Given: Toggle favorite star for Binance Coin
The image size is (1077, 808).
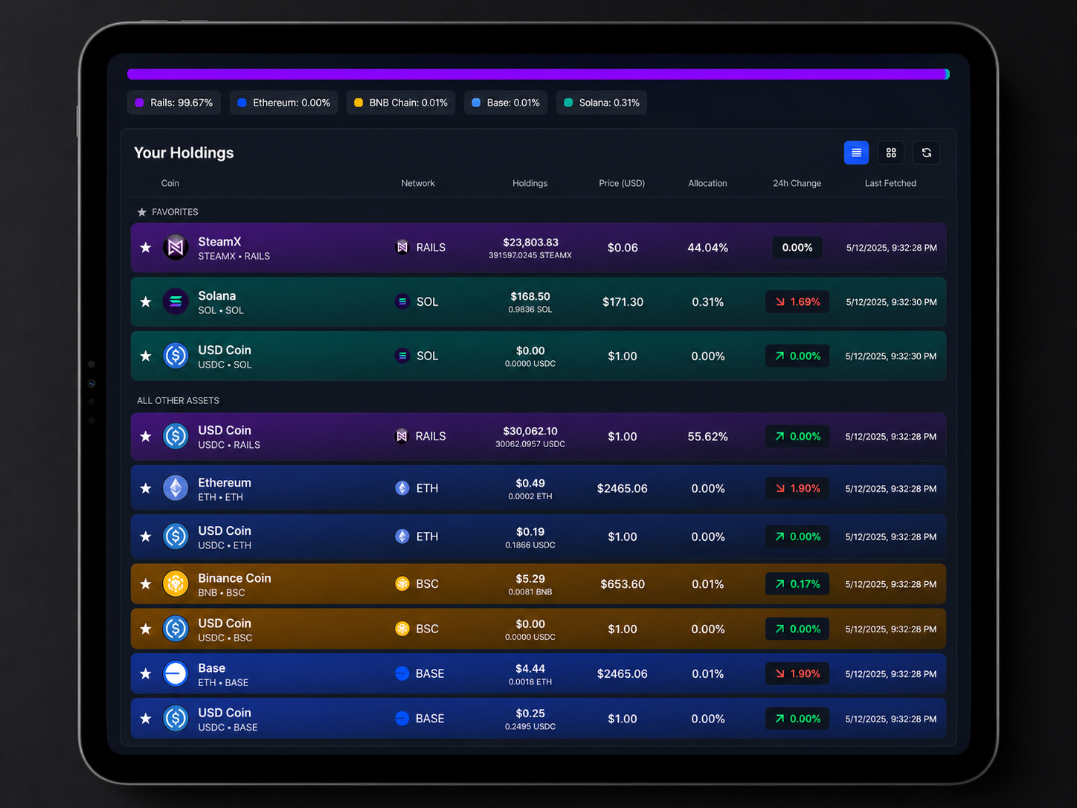Looking at the screenshot, I should click(x=146, y=584).
